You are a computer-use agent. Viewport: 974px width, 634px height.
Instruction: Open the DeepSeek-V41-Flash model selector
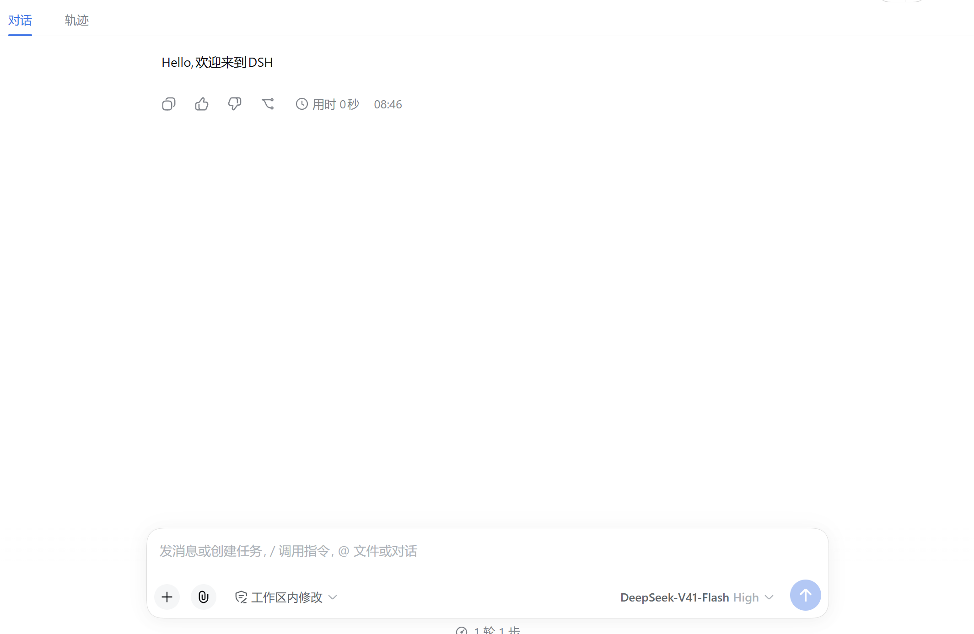pyautogui.click(x=697, y=597)
